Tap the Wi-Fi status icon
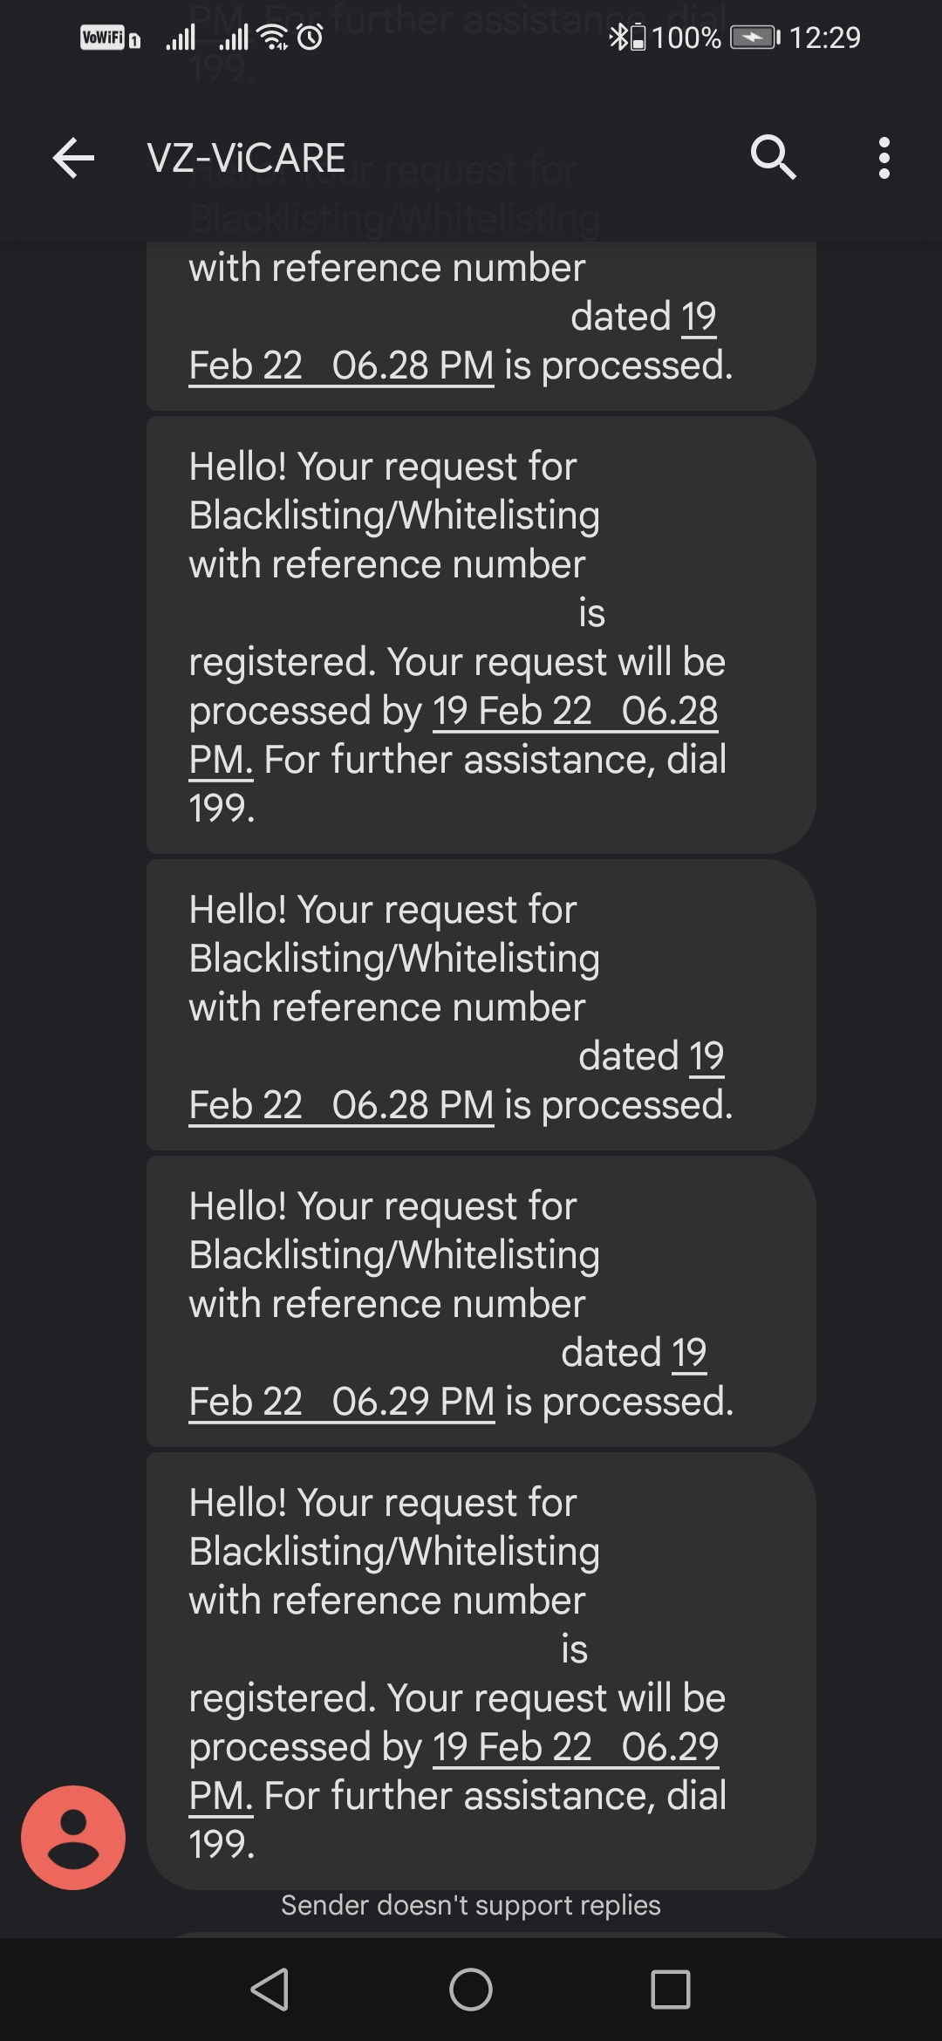942x2041 pixels. pos(274,38)
